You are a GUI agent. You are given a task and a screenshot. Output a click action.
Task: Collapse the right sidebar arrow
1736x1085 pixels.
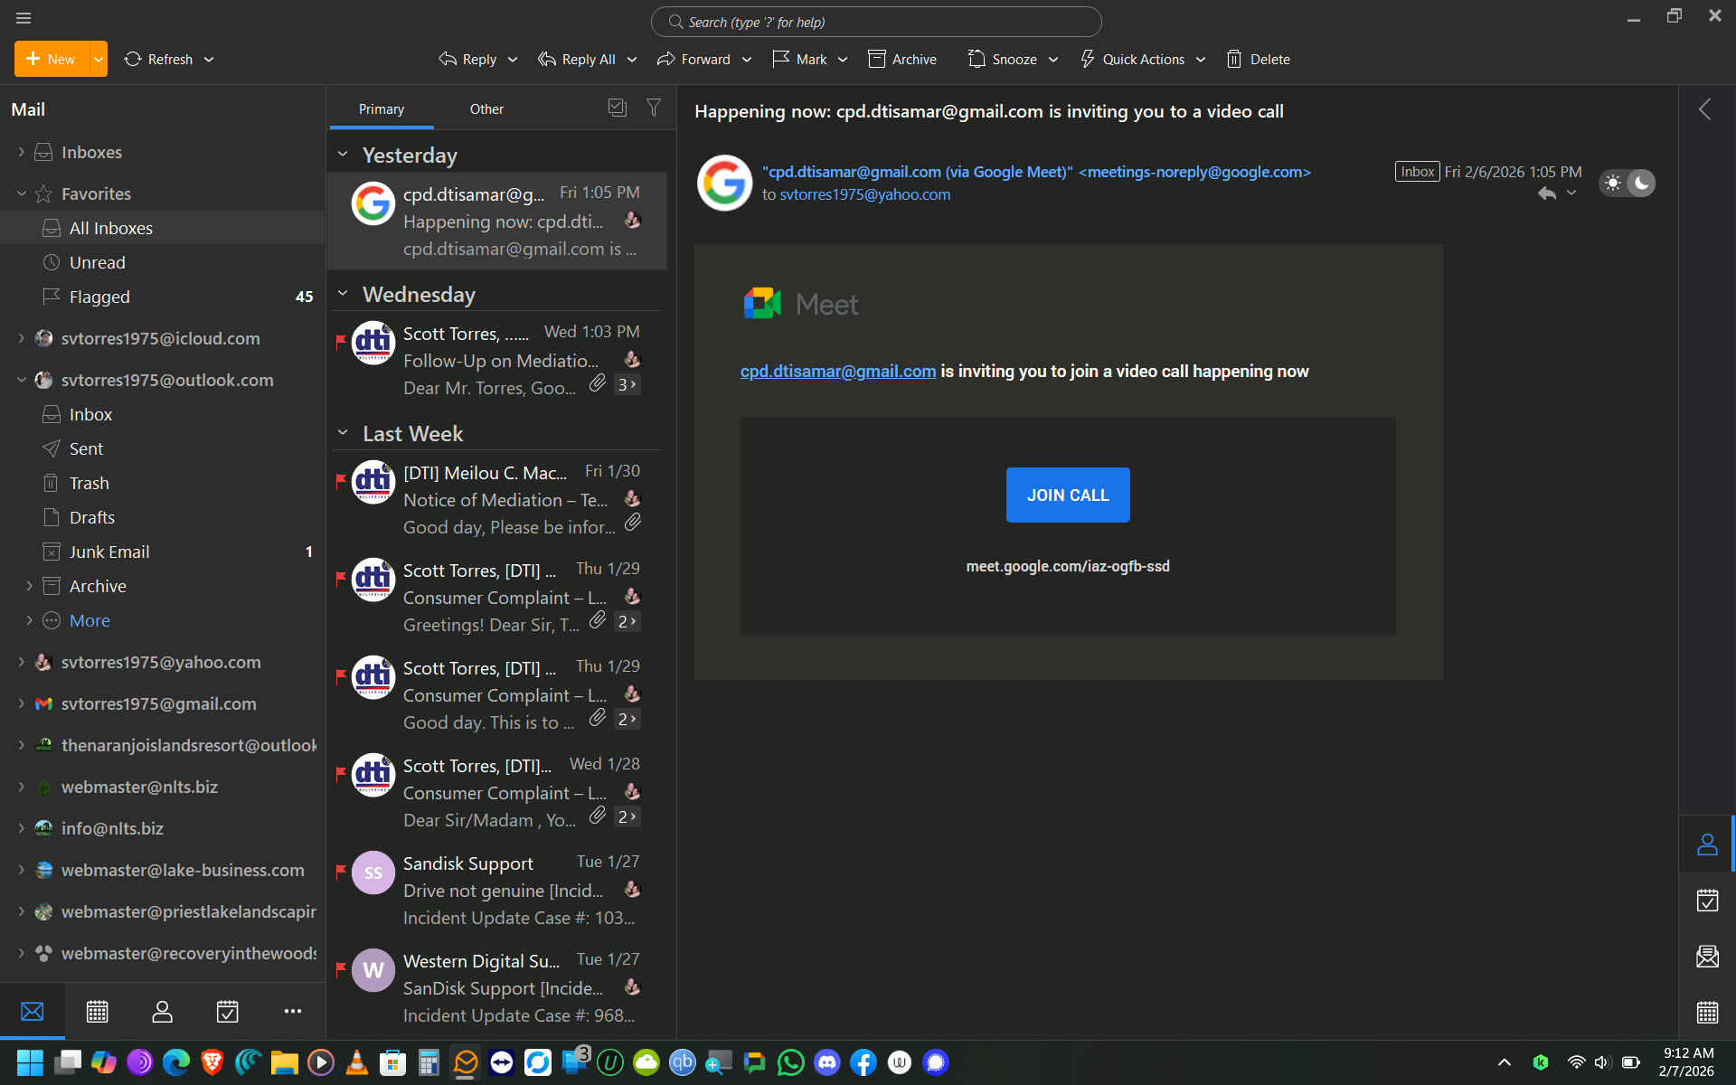click(1704, 109)
